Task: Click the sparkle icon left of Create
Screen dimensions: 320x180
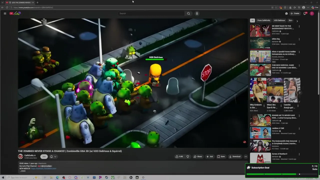Action: pyautogui.click(x=286, y=13)
